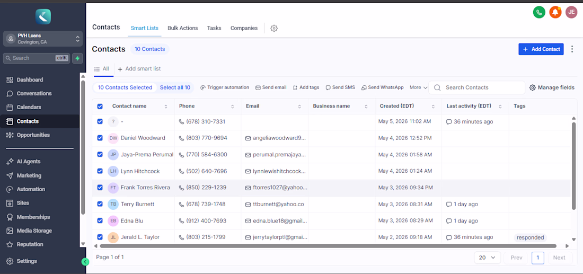The image size is (583, 274).
Task: Uncheck the select-all header checkbox
Action: (100, 107)
